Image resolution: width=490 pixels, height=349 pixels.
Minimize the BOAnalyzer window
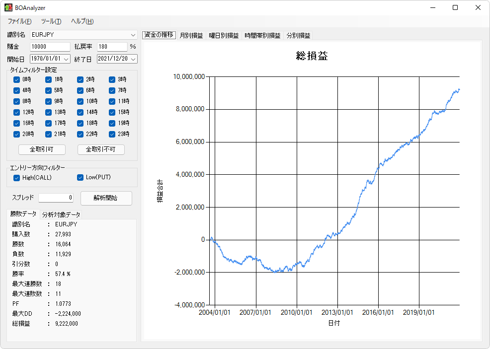[x=433, y=7]
